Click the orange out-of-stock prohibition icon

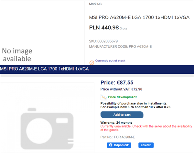point(92,63)
